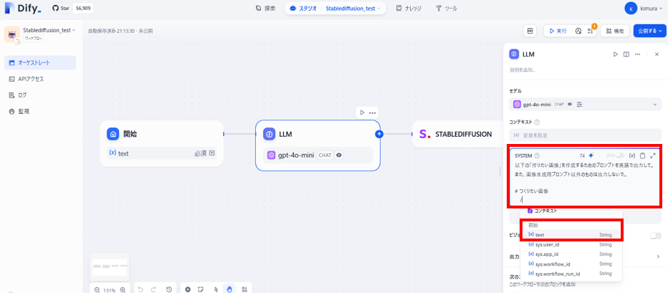Select sys.workflow_run_id from variable list

click(x=571, y=274)
